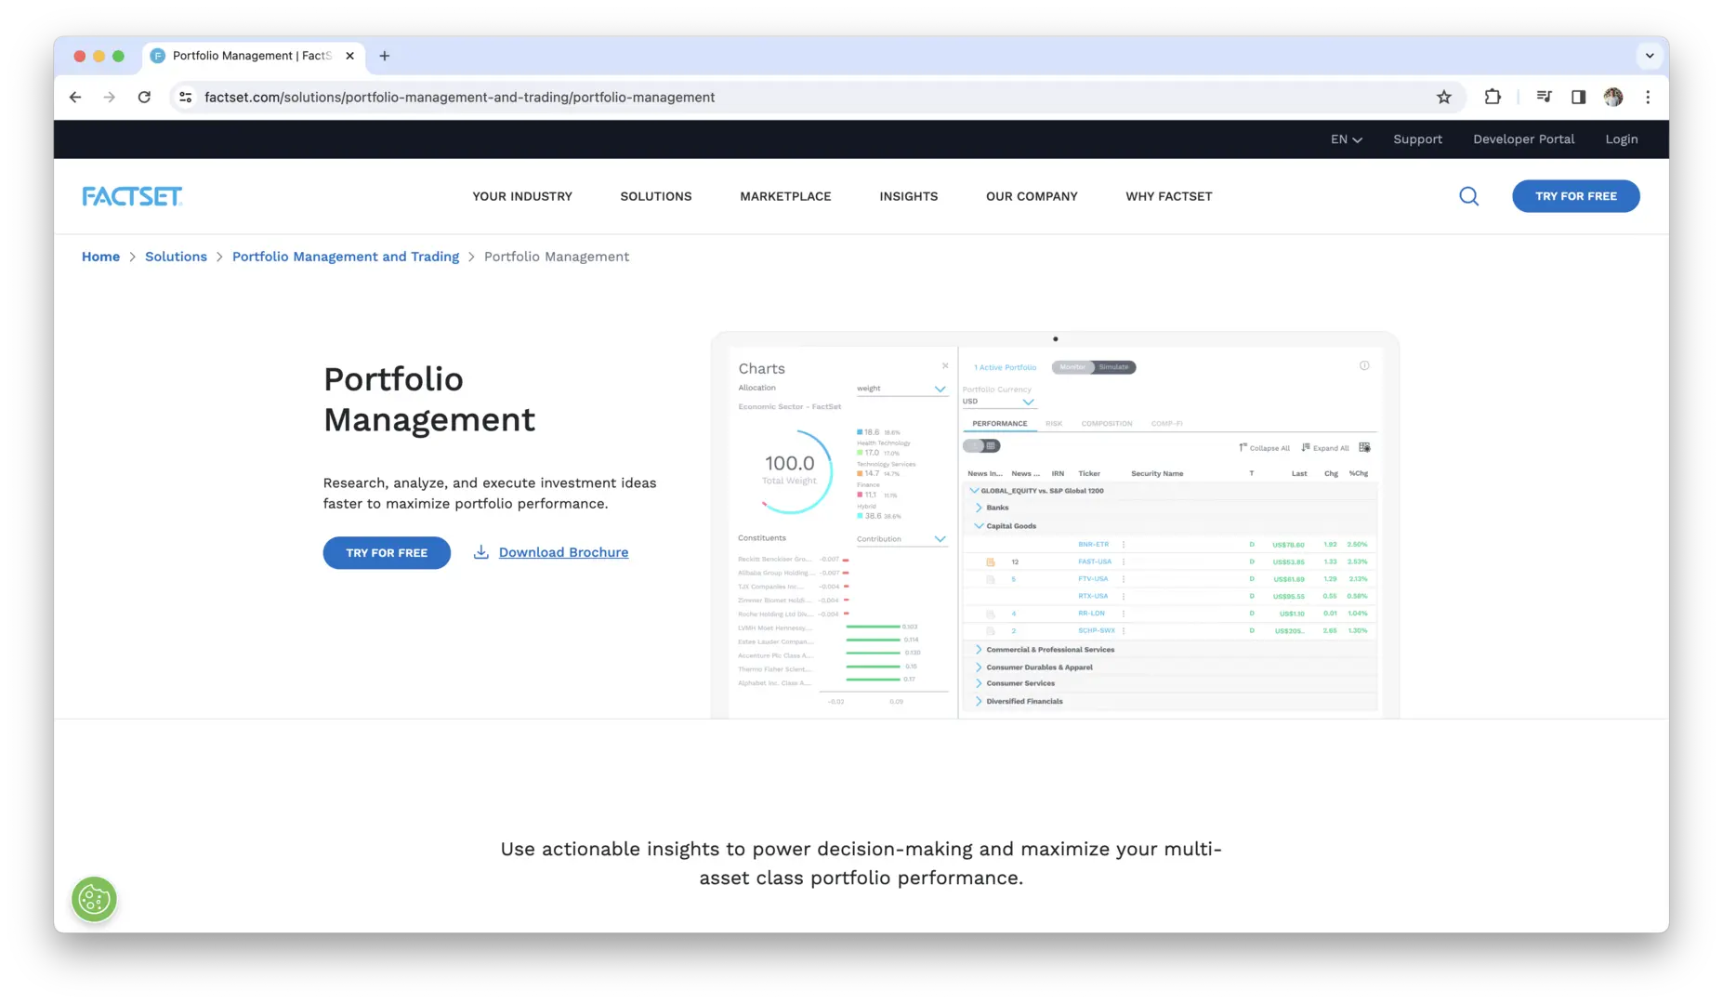
Task: Expand Commercial & Professional Services
Action: (979, 650)
